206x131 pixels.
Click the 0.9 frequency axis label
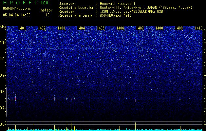(x=3, y=75)
